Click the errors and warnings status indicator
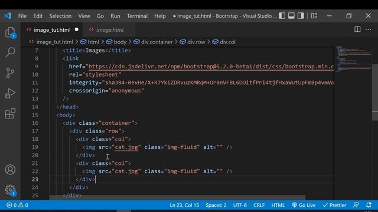378x212 pixels. (x=17, y=205)
